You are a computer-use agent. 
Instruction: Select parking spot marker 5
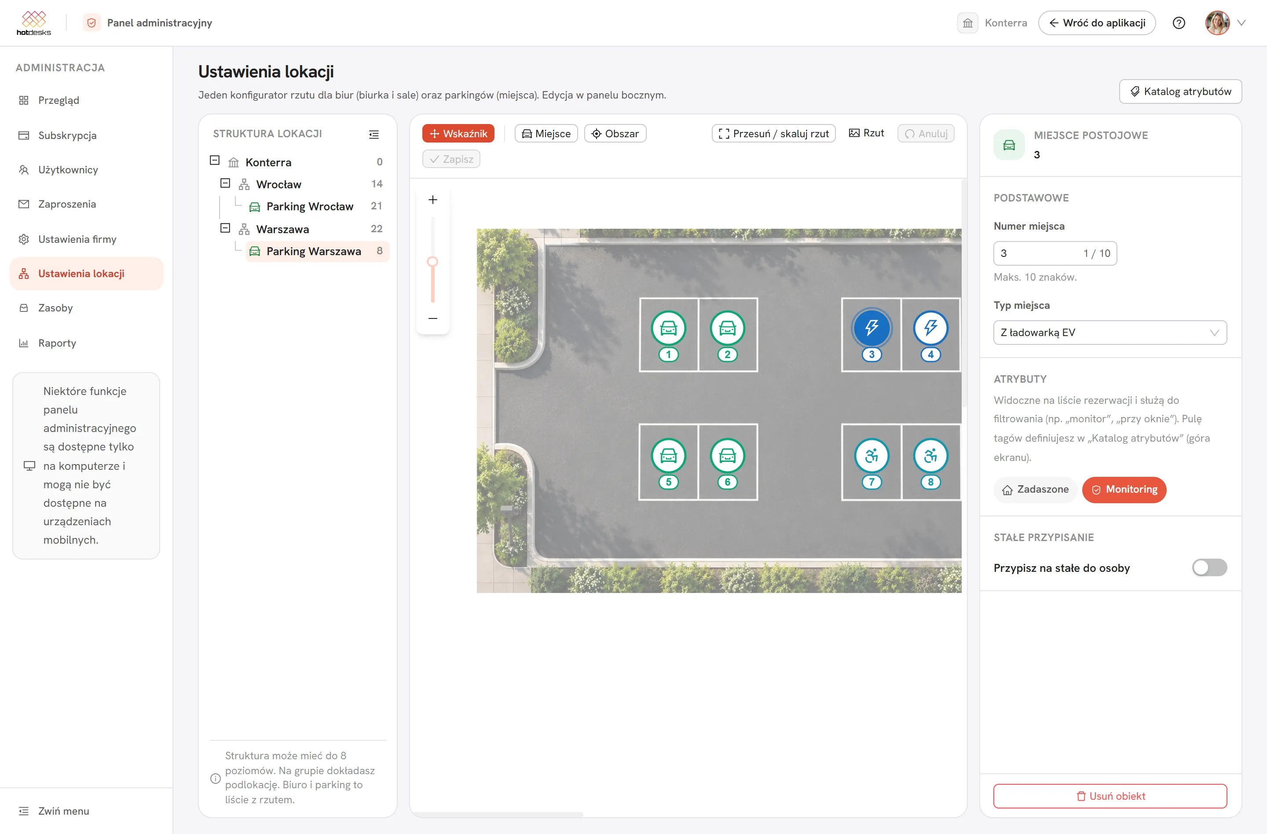coord(668,456)
